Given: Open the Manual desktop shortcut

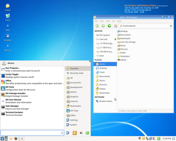Looking at the screenshot, I should tap(8, 48).
